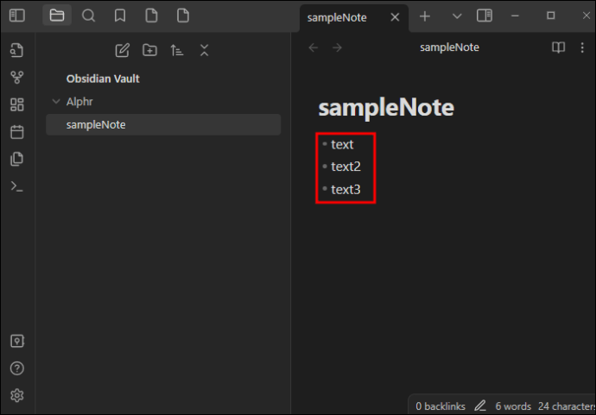The height and width of the screenshot is (415, 596).
Task: Open the search pane icon
Action: pos(89,16)
